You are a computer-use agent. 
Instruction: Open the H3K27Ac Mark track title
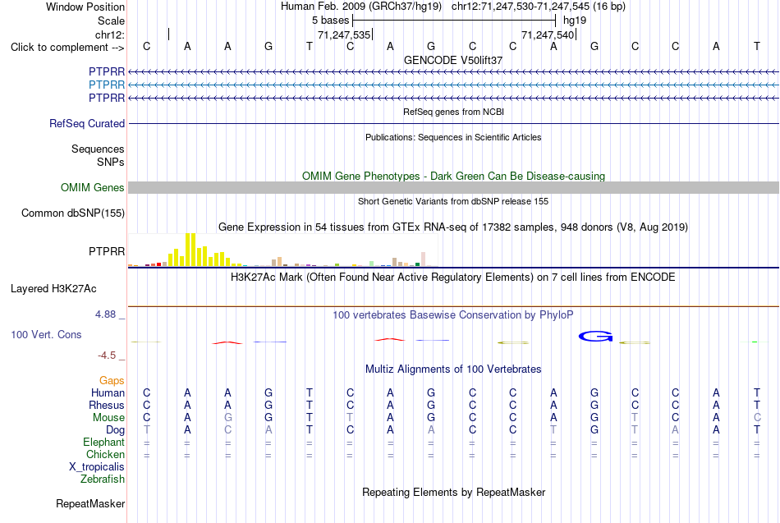[x=453, y=278]
